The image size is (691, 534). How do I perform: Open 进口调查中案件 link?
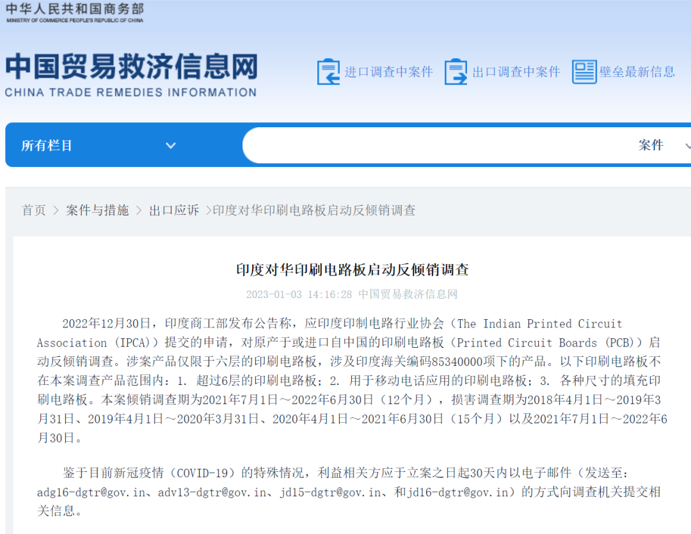(x=388, y=72)
